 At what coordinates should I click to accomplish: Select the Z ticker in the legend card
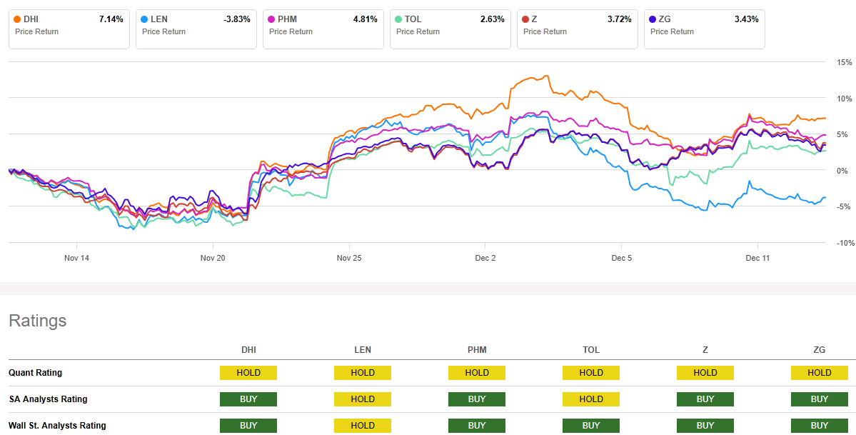tap(535, 19)
